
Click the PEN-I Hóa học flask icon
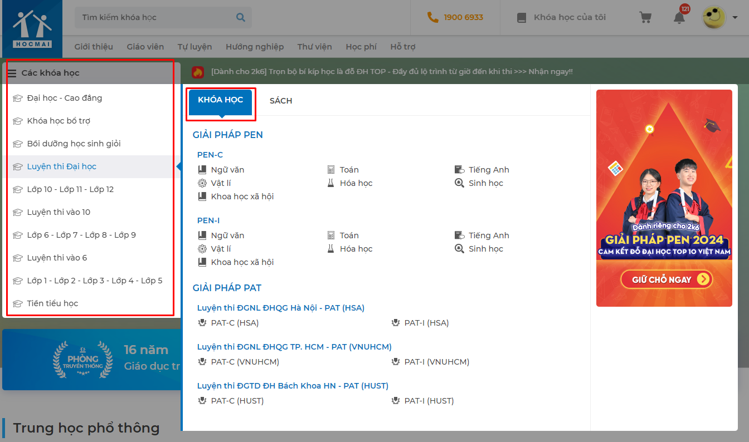[331, 249]
